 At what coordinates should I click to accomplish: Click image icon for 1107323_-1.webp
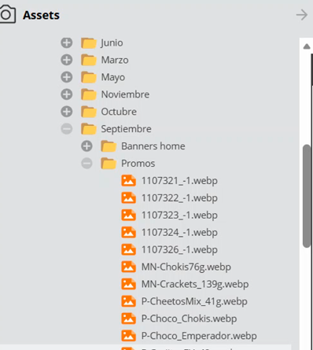point(128,215)
